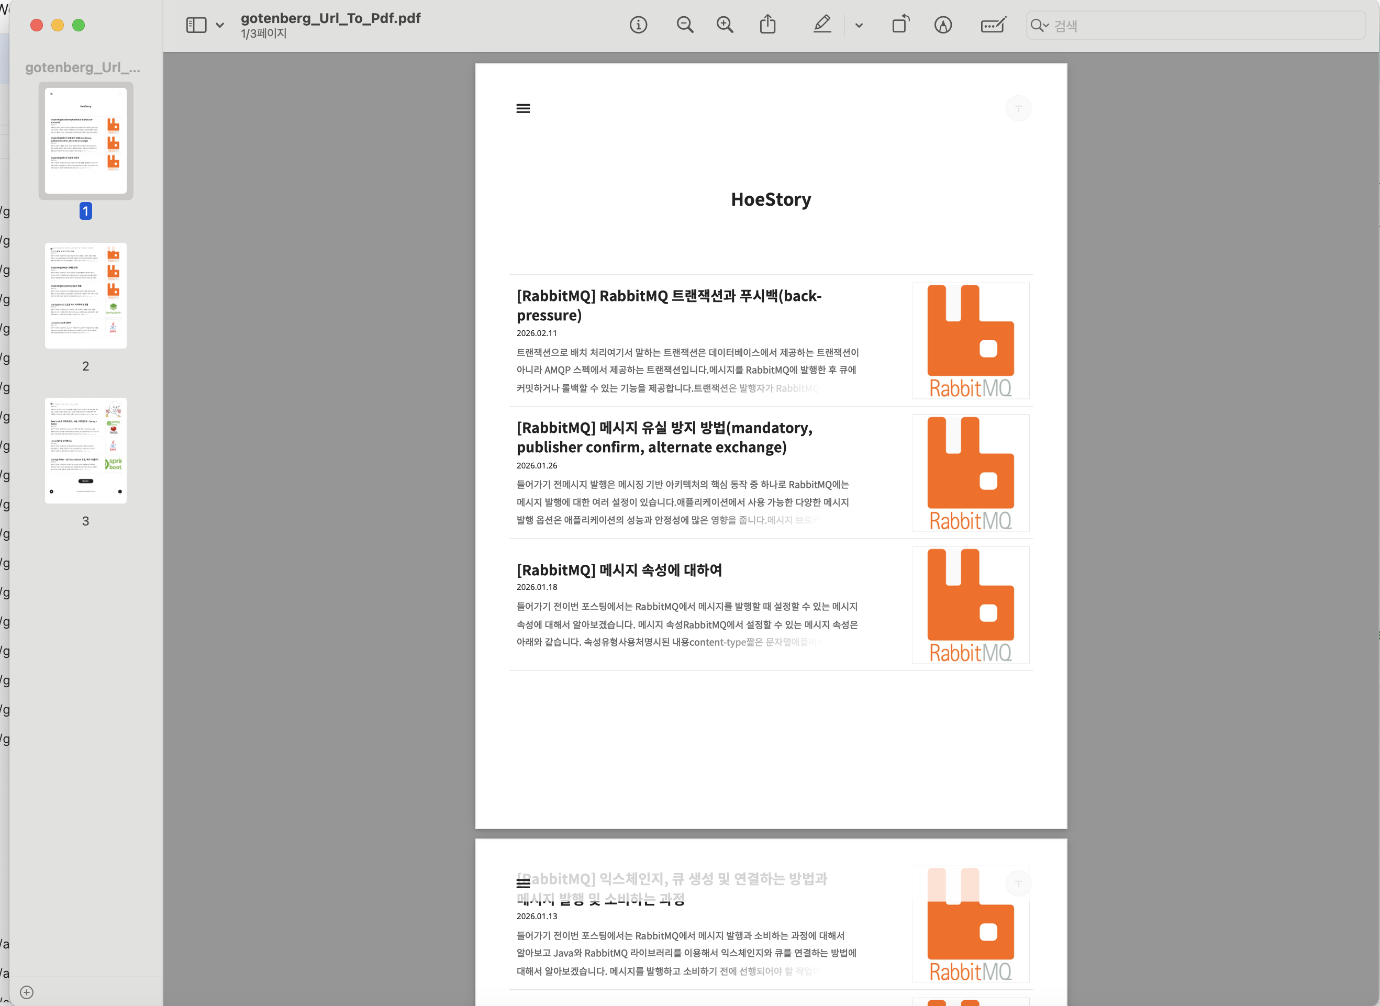Click the date 2026.01.18
1380x1006 pixels.
click(x=537, y=587)
